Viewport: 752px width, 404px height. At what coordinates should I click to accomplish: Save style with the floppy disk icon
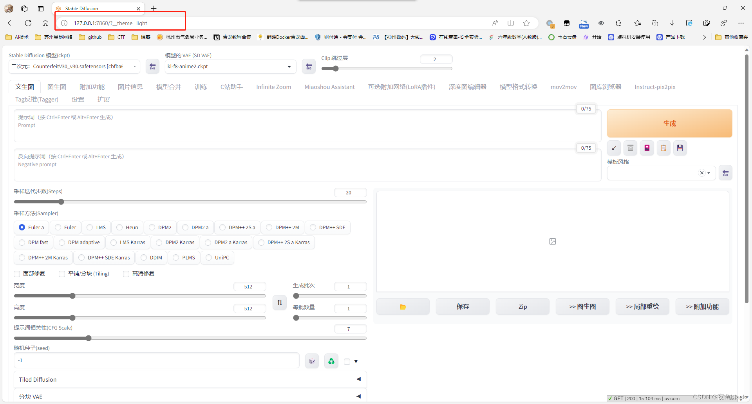click(x=680, y=148)
